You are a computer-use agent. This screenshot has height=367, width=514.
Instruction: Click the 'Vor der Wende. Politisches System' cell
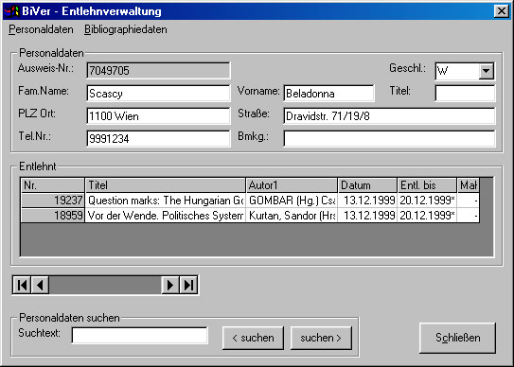tap(166, 216)
